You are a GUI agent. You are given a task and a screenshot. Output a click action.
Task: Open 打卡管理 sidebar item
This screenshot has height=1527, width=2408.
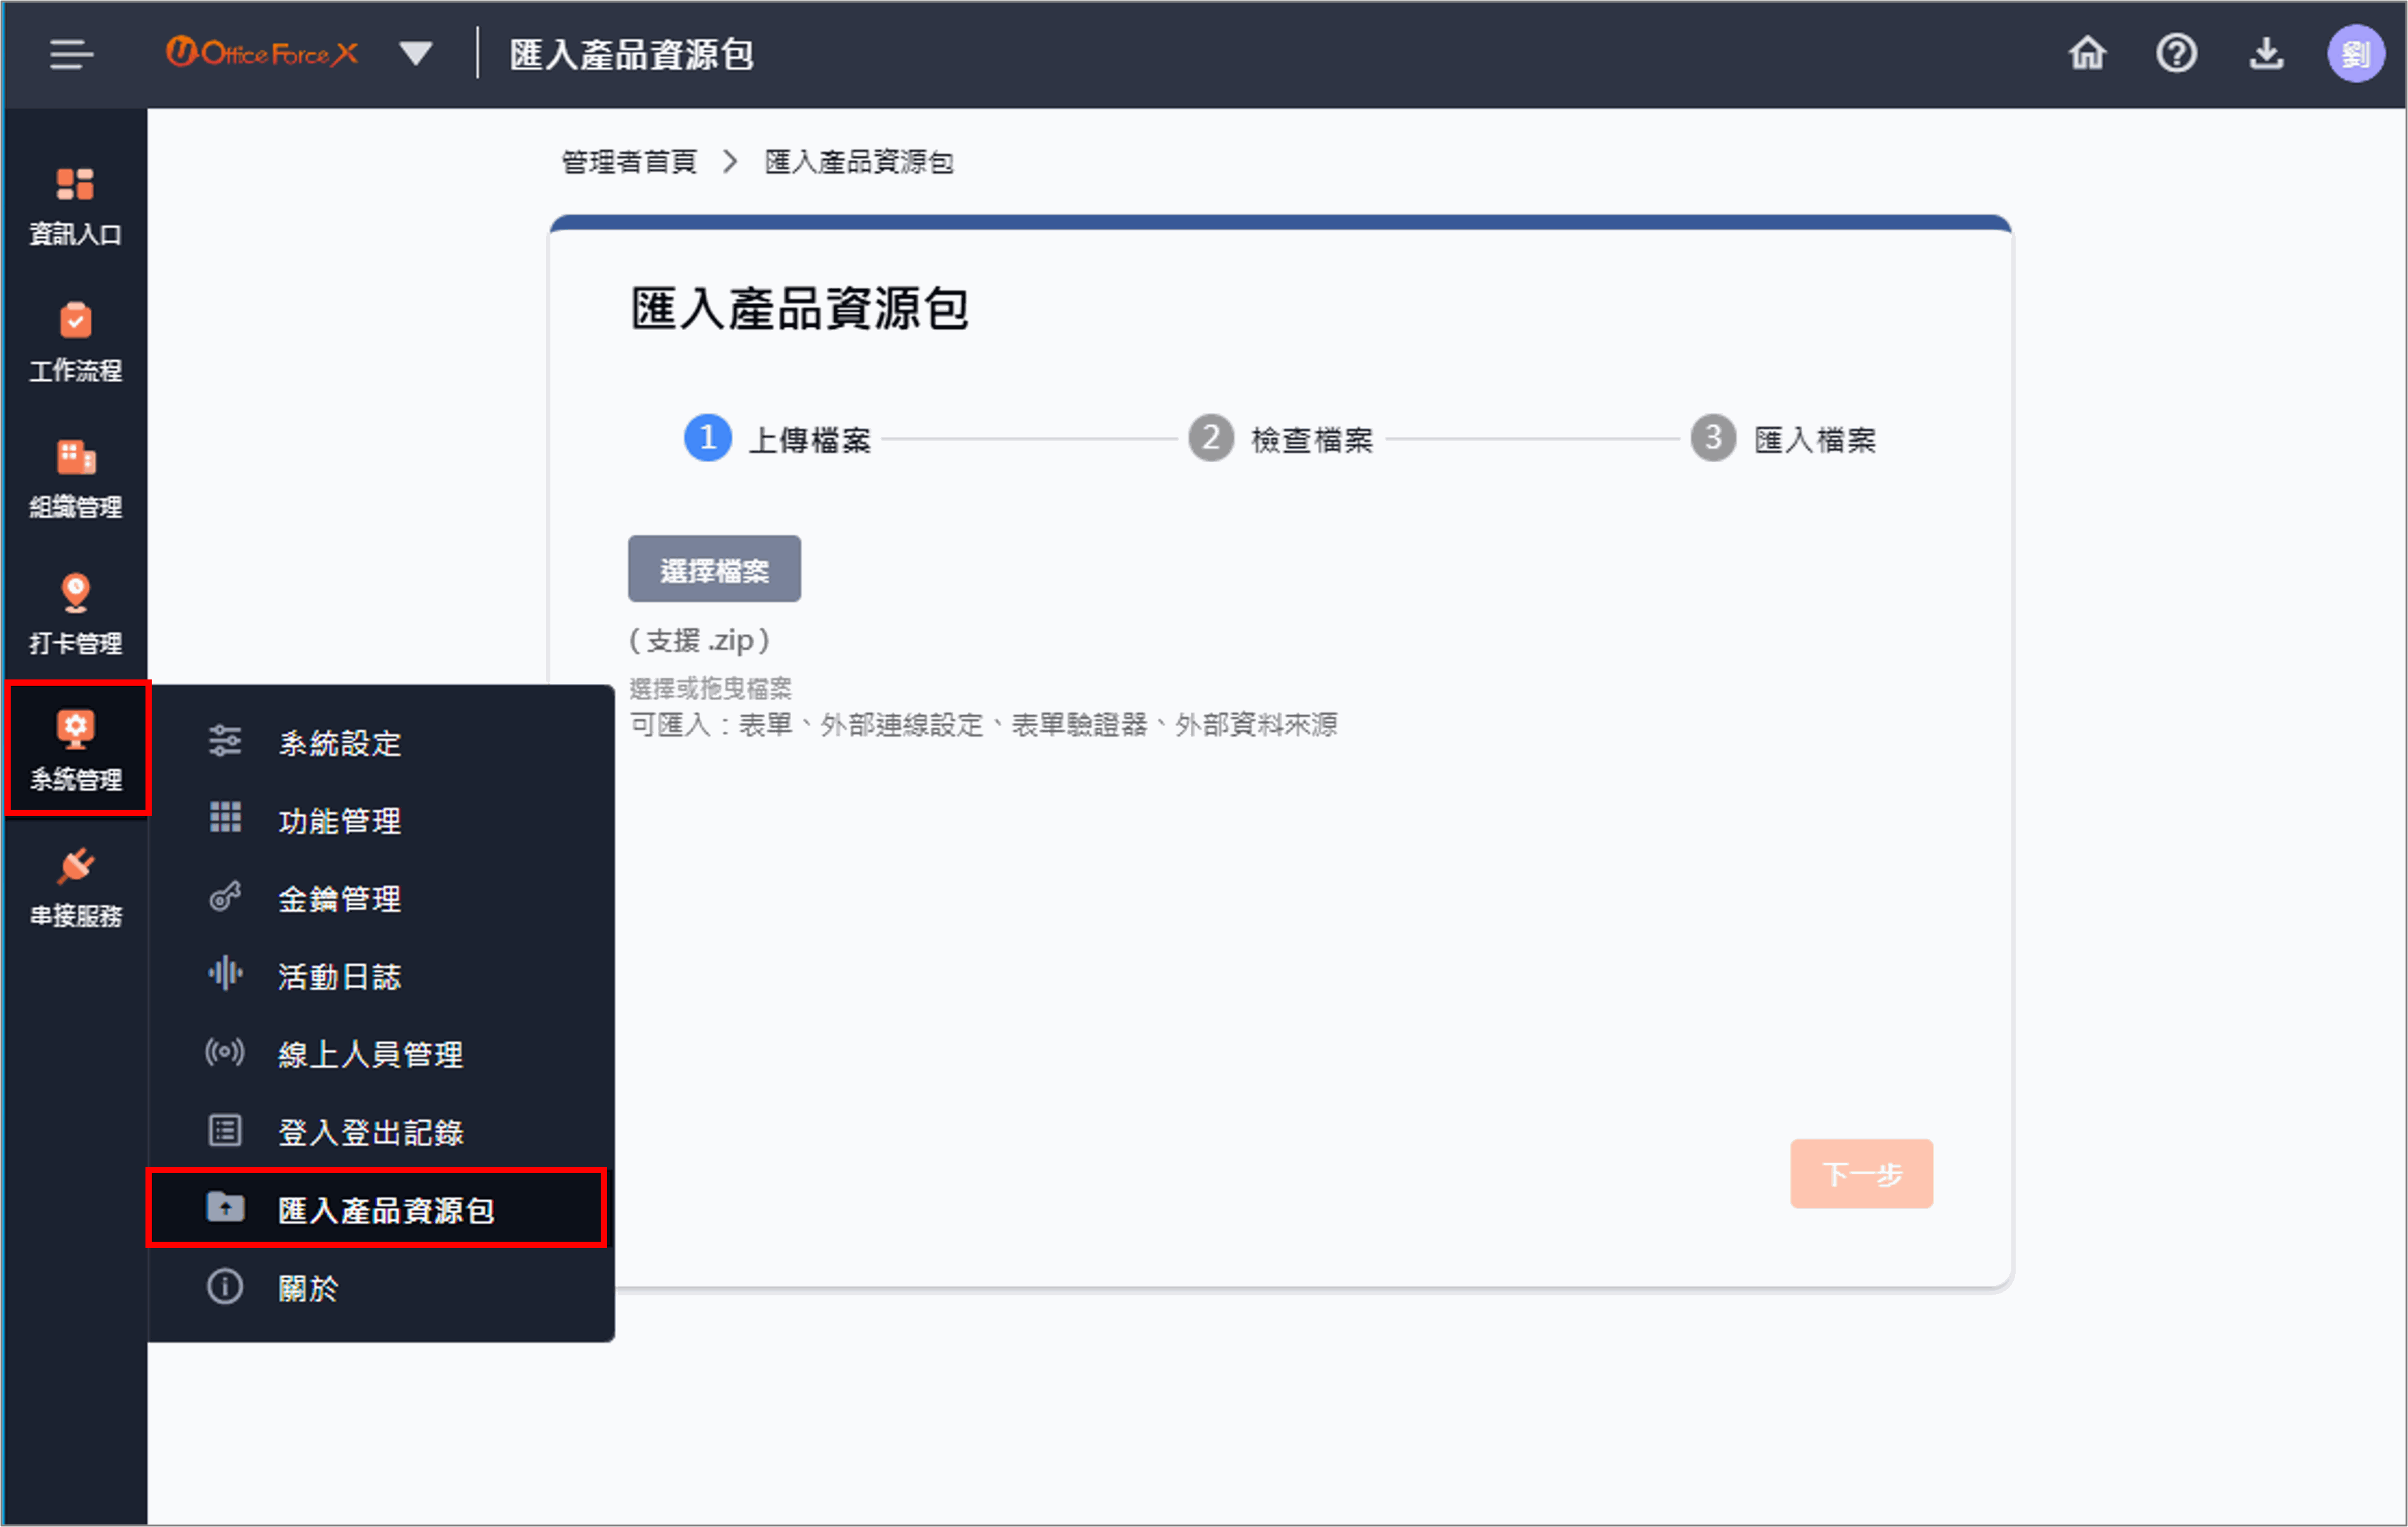point(75,615)
